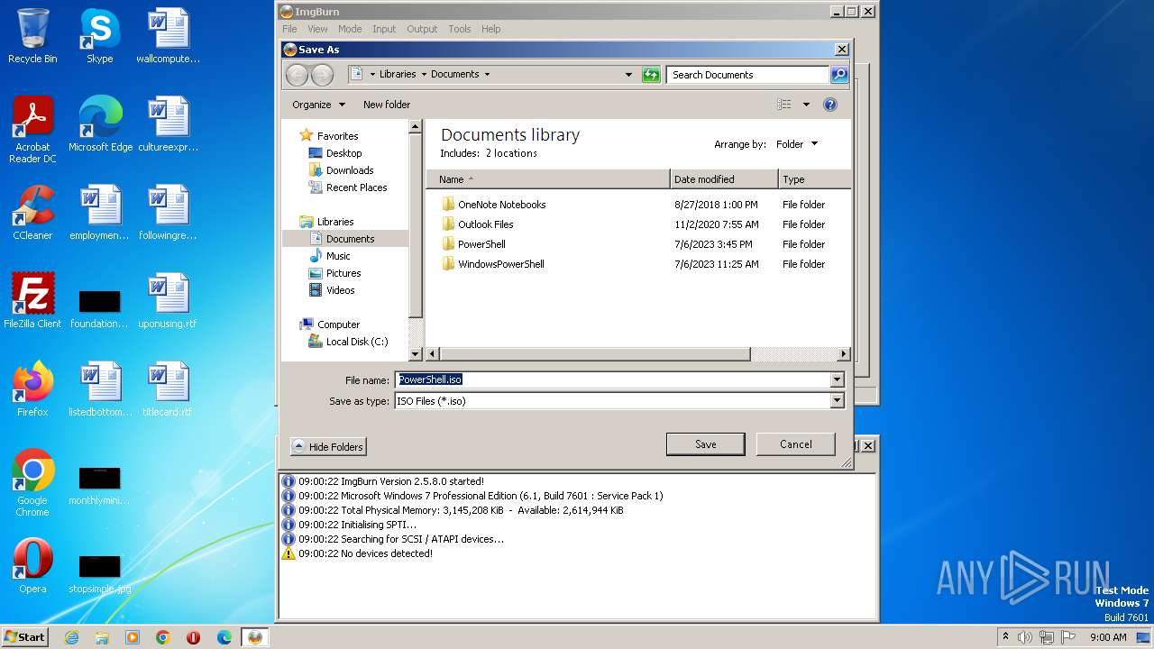The height and width of the screenshot is (649, 1154).
Task: Cancel the Save As dialog
Action: coord(795,444)
